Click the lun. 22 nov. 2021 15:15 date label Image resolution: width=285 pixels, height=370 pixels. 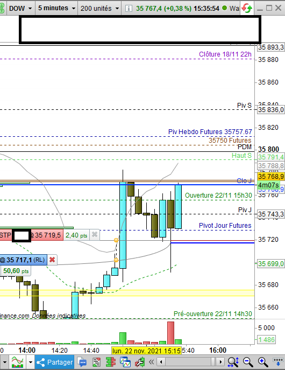[146, 351]
